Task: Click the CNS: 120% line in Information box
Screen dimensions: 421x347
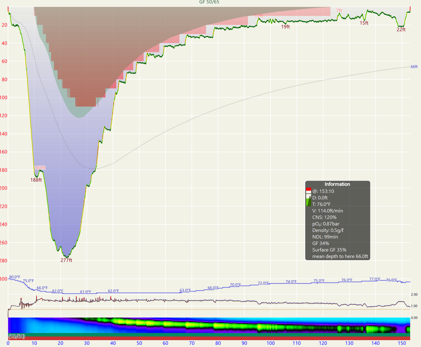Action: (324, 217)
